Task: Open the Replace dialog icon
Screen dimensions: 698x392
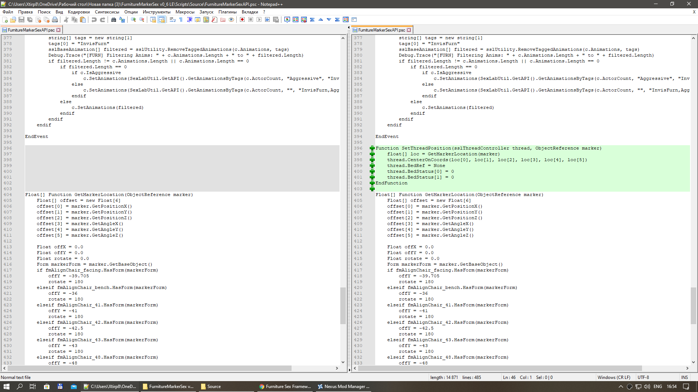Action: coord(122,20)
